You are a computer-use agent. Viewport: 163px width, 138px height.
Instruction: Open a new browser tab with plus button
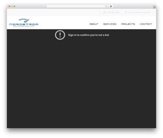(x=155, y=7)
